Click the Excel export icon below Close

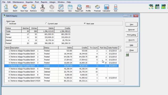127,55
